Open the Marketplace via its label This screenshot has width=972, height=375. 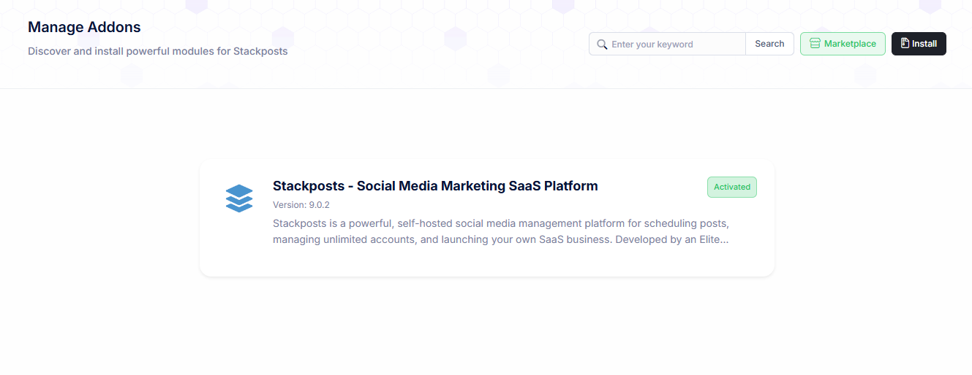[850, 44]
